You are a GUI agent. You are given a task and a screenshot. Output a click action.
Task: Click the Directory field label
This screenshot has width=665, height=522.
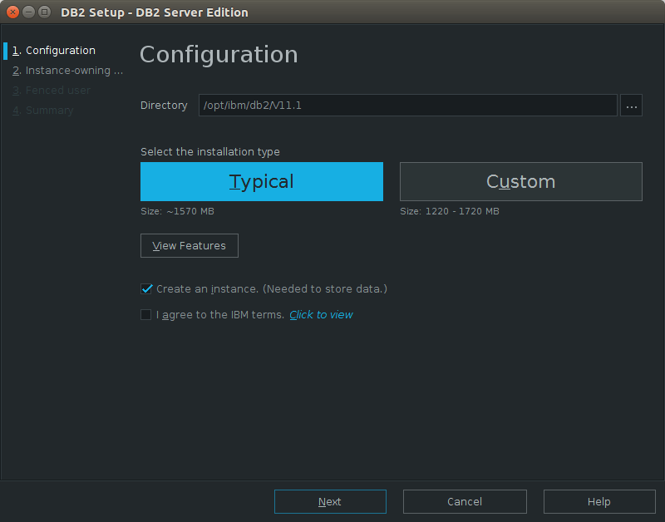click(164, 106)
